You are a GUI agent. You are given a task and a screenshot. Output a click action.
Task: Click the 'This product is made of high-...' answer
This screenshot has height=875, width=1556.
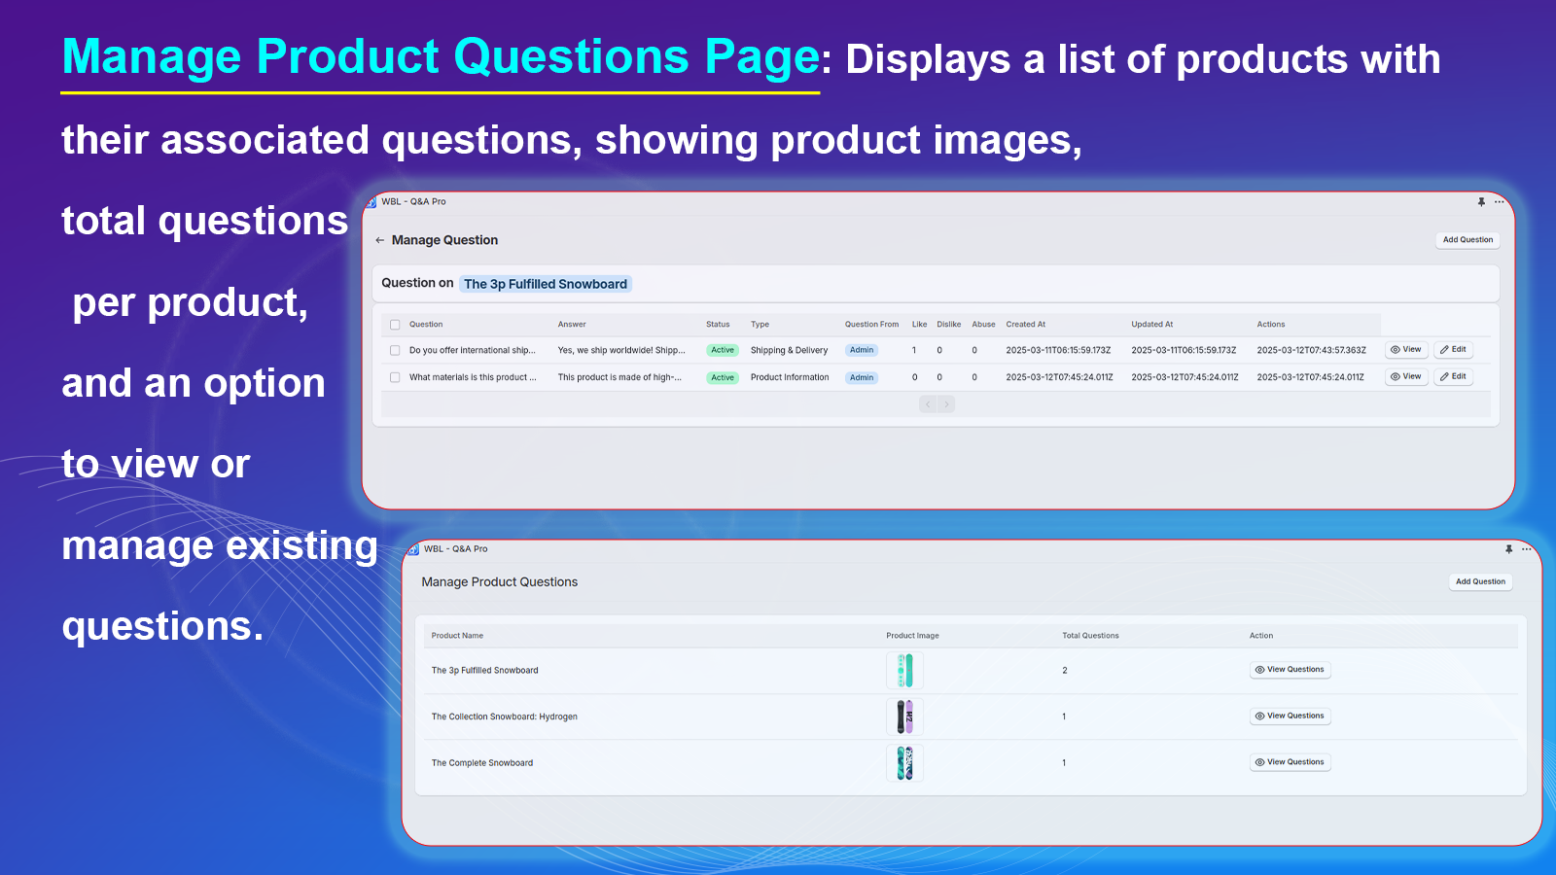click(619, 377)
